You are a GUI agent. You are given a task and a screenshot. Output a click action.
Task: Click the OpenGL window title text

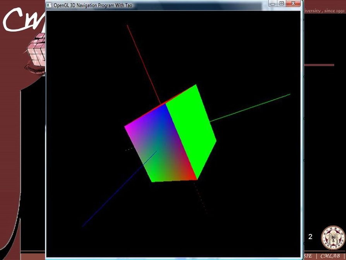92,6
